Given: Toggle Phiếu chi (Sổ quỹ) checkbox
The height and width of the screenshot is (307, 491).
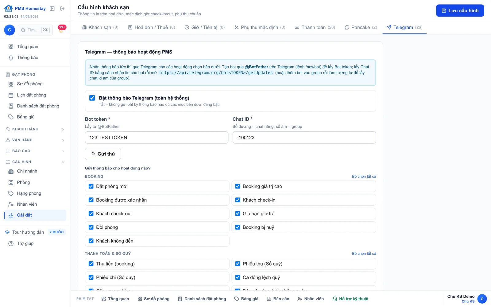Looking at the screenshot, I should coord(91,277).
